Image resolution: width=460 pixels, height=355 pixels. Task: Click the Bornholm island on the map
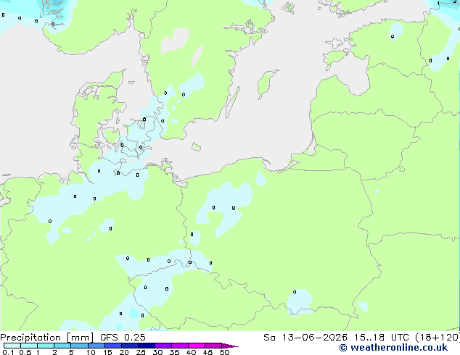click(x=197, y=146)
